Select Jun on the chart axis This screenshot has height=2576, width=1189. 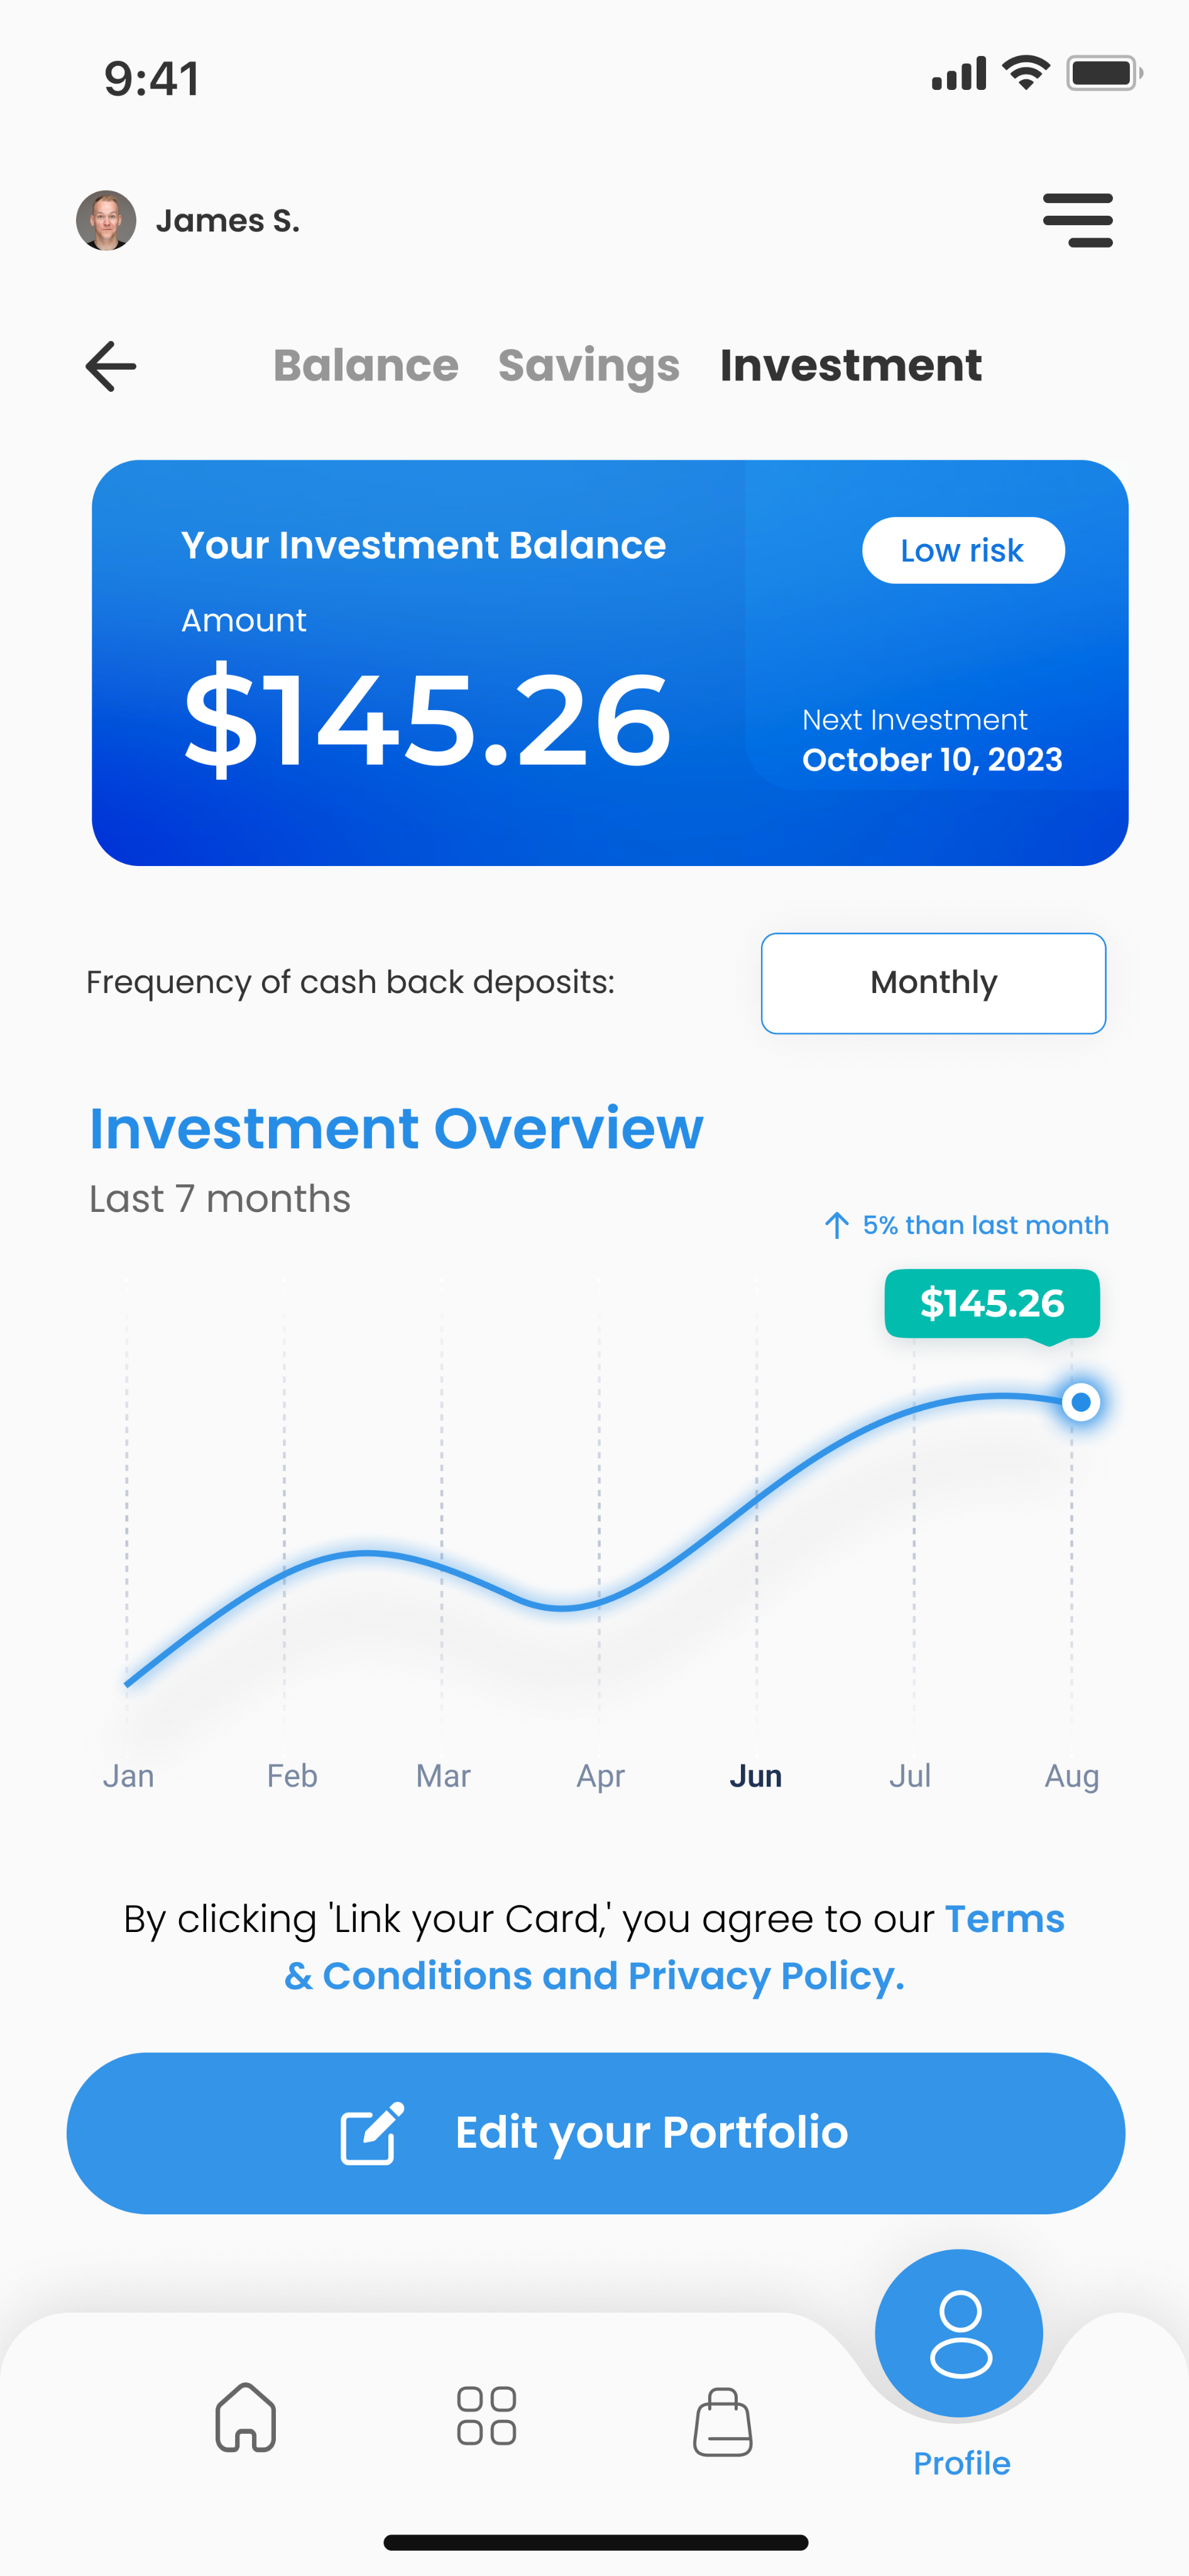coord(755,1776)
